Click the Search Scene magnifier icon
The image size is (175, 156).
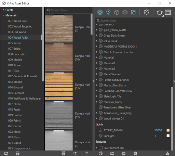coord(98,21)
